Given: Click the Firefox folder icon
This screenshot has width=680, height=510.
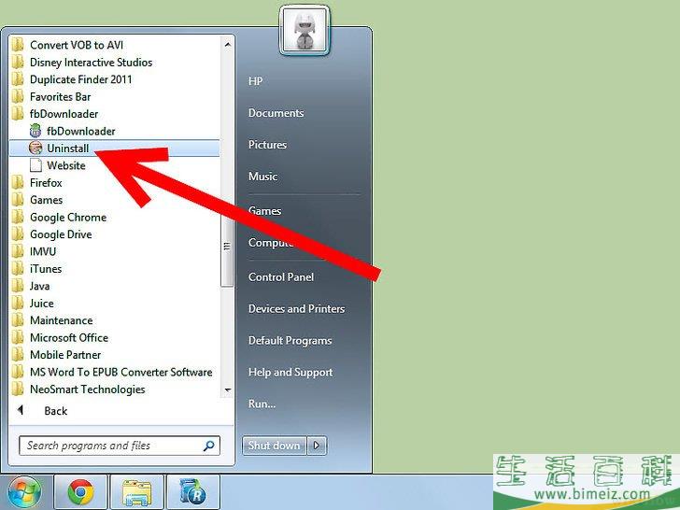Looking at the screenshot, I should point(18,182).
